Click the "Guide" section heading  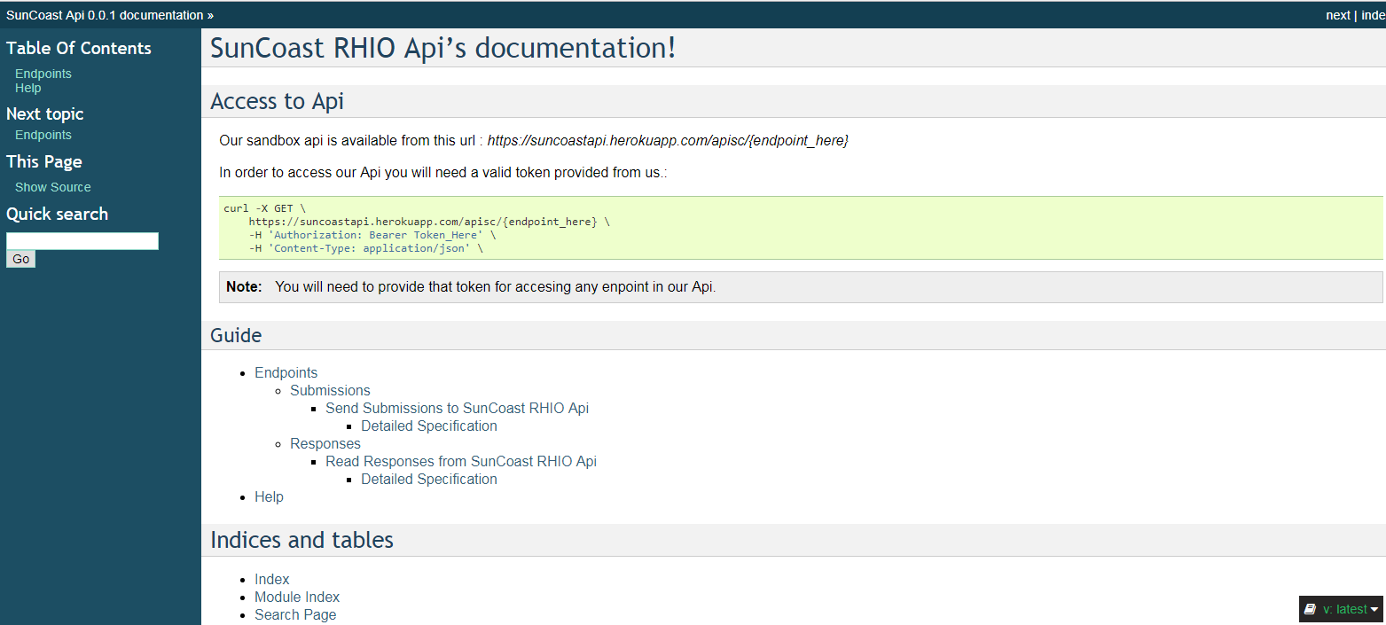pos(236,335)
